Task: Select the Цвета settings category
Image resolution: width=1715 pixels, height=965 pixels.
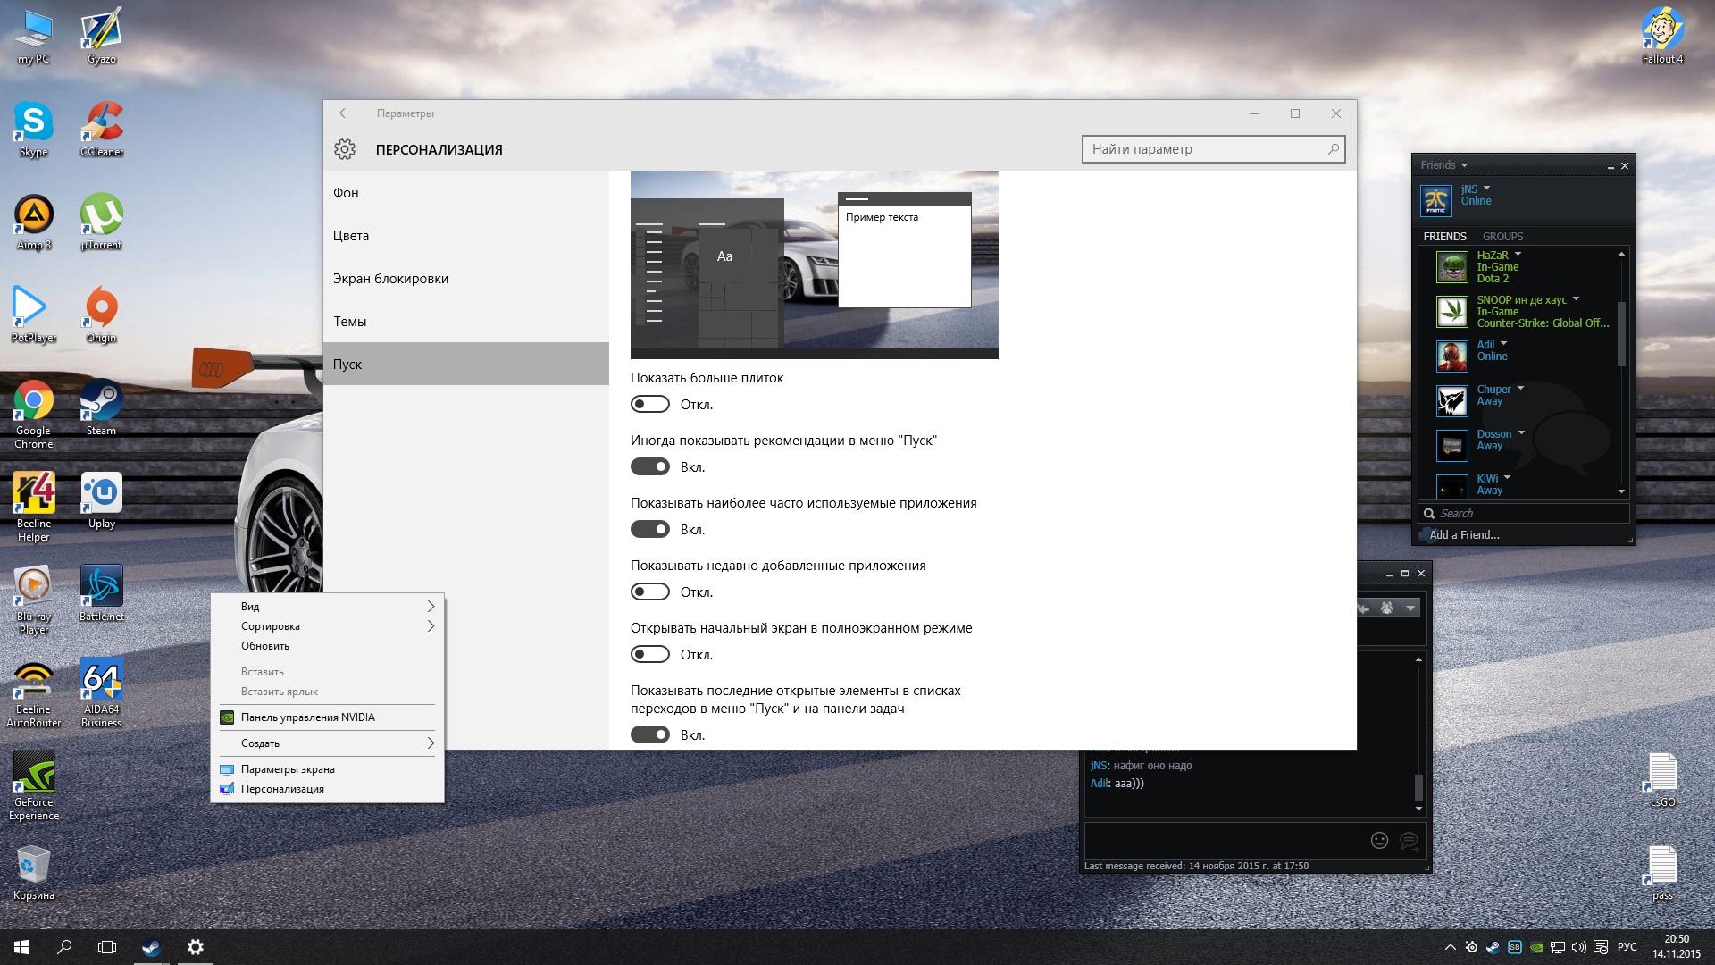Action: (351, 236)
